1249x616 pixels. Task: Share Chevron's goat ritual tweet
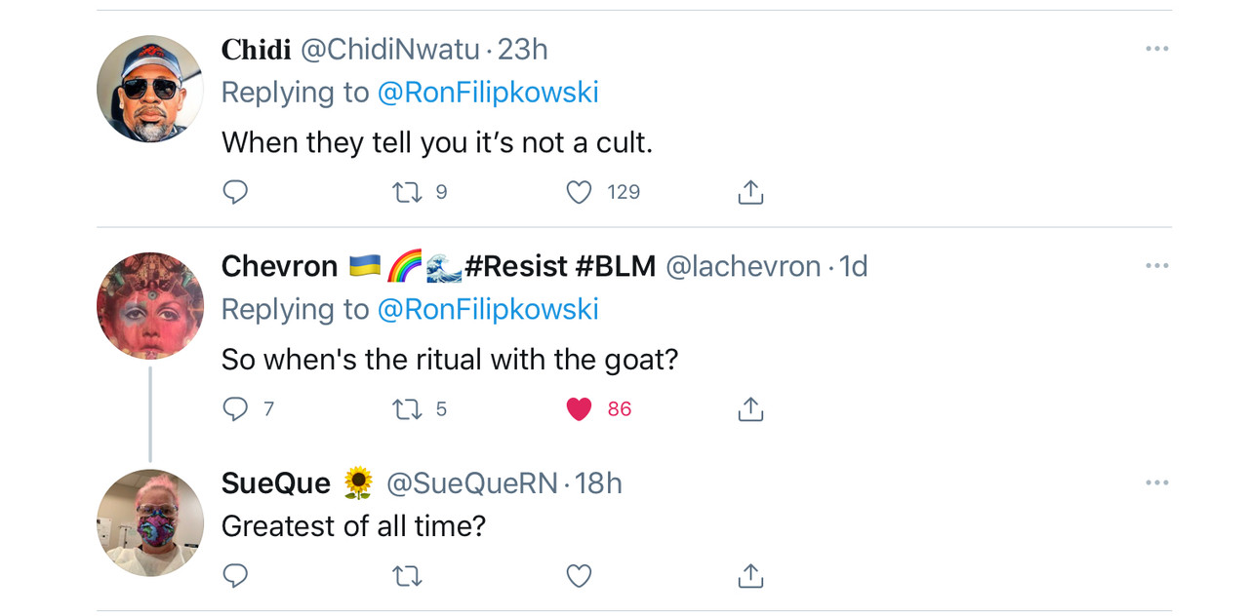(750, 409)
